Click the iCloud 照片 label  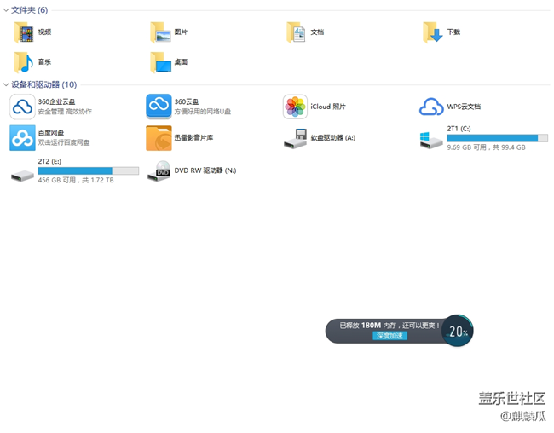[328, 107]
